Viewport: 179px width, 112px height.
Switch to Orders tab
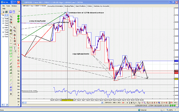(90, 6)
